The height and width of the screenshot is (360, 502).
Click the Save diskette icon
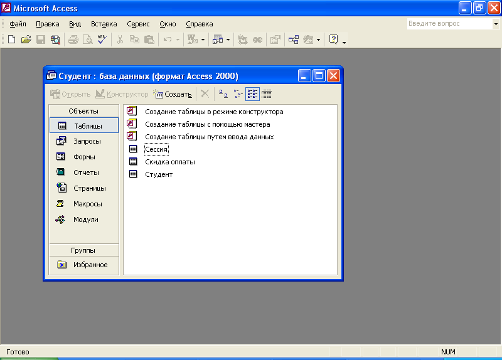41,40
